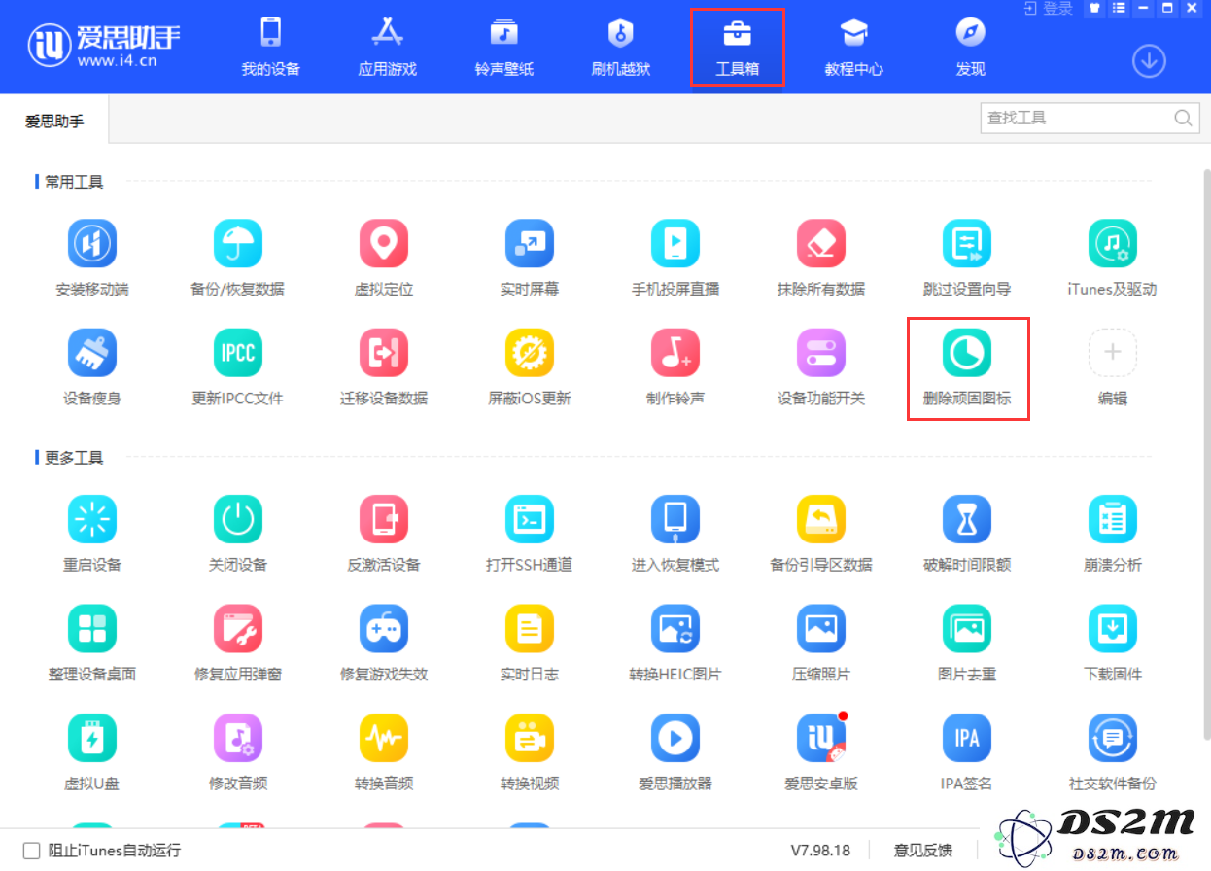1211x871 pixels.
Task: Open 屏蔽iOS更新 tool
Action: (530, 366)
